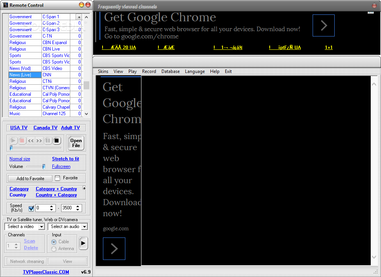This screenshot has height=277, width=381.
Task: Click the plus icon atop channel list
Action: pos(79,17)
